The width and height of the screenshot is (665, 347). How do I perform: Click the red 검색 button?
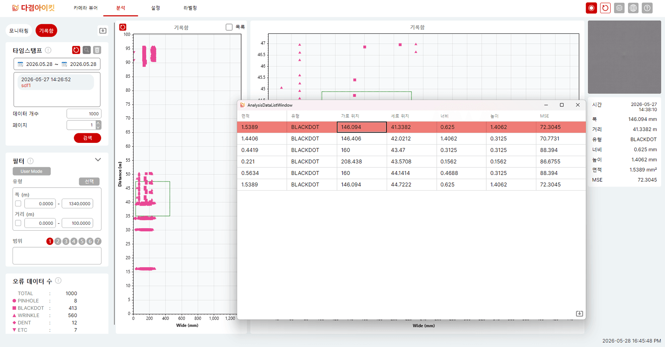88,138
